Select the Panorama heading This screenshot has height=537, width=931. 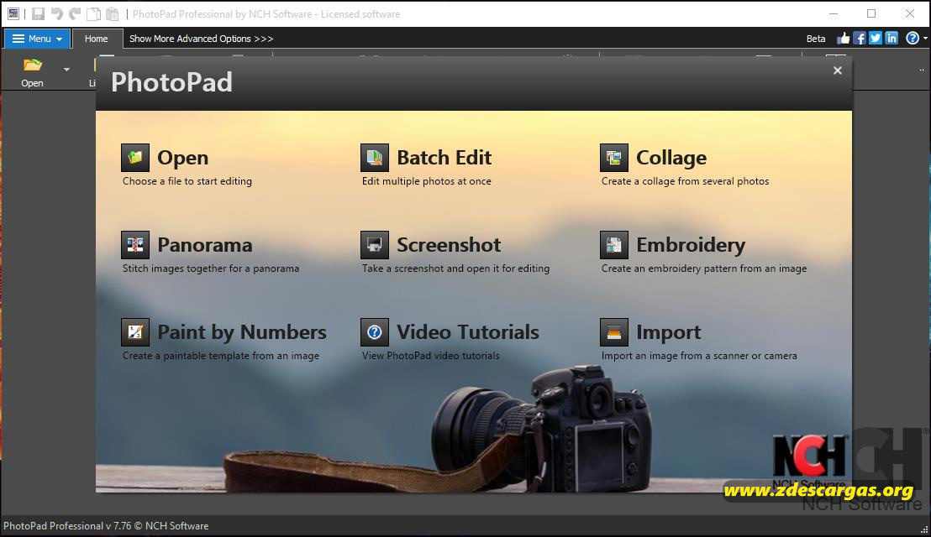coord(205,245)
